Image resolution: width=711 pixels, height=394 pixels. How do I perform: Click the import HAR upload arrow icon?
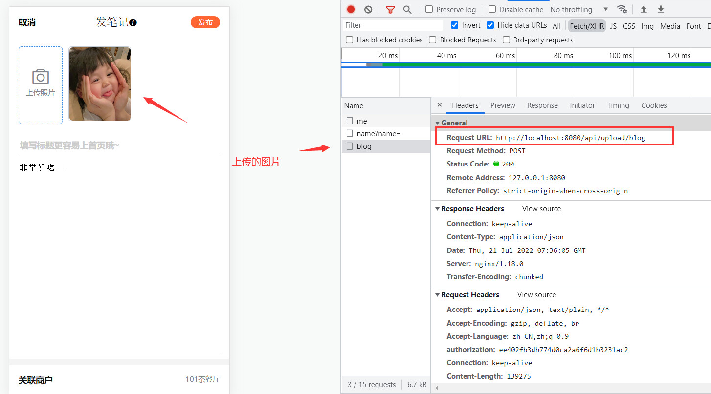click(x=644, y=9)
